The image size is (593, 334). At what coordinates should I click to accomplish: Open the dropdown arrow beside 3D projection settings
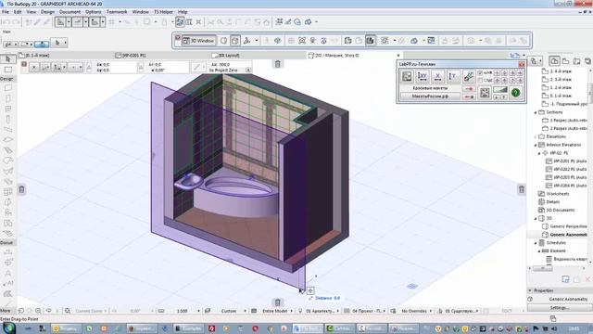pos(257,41)
